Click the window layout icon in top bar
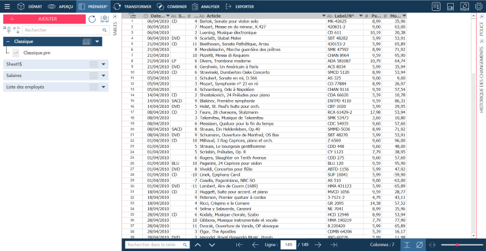The image size is (486, 251). (x=451, y=6)
